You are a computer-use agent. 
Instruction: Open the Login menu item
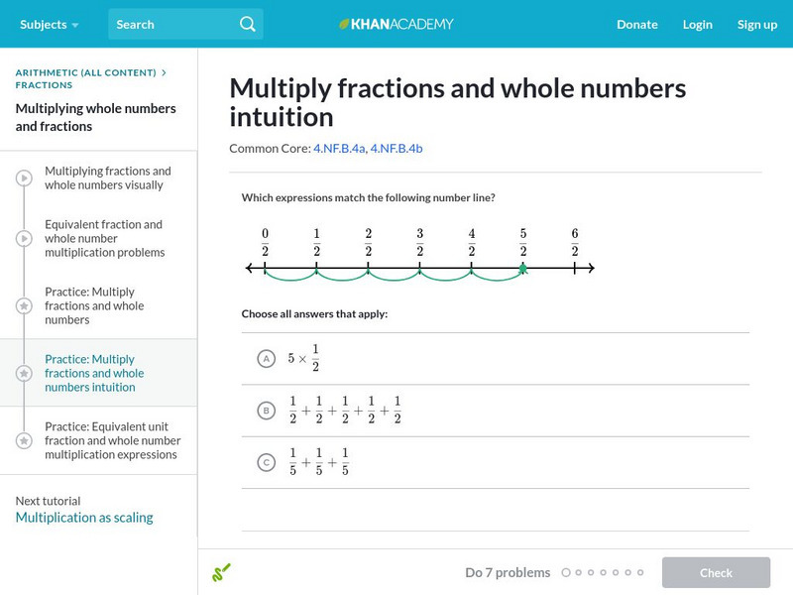(697, 24)
